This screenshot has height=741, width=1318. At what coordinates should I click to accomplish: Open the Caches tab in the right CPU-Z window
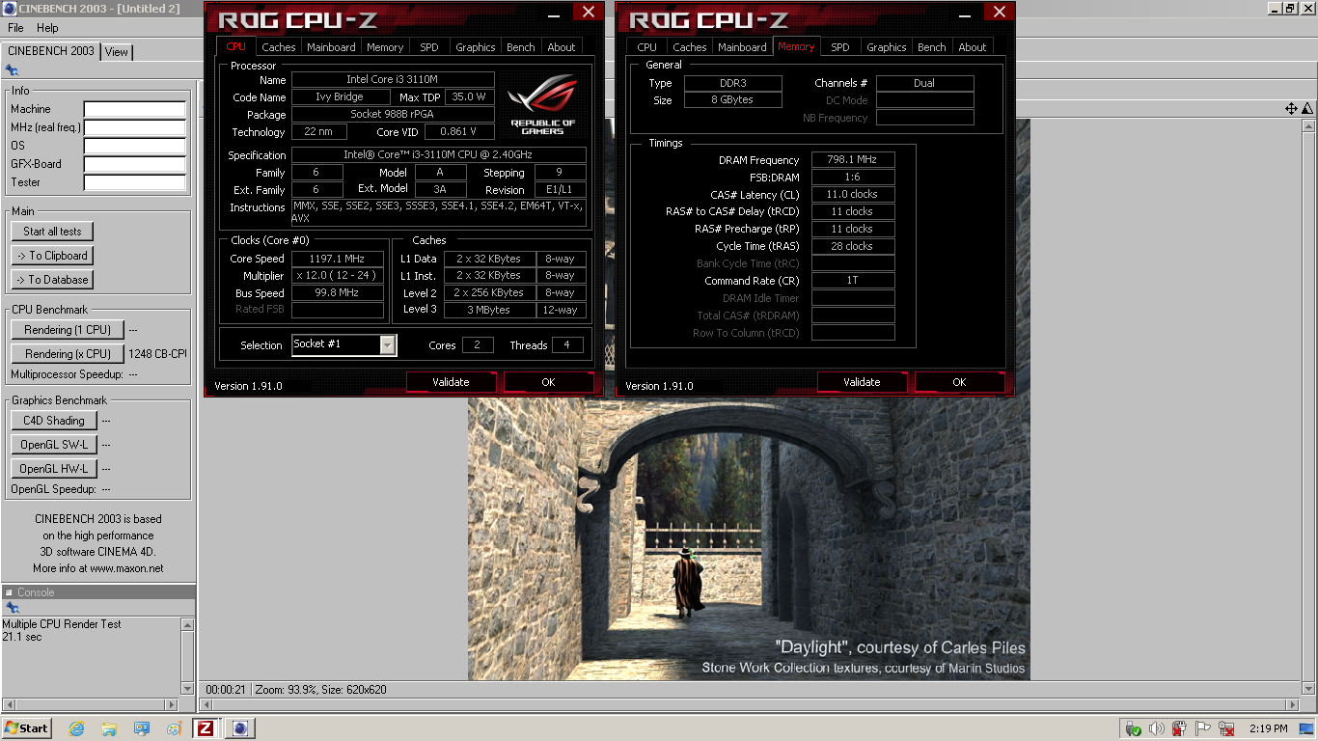[x=690, y=46]
